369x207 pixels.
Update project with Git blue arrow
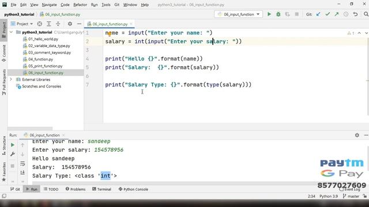coord(318,14)
